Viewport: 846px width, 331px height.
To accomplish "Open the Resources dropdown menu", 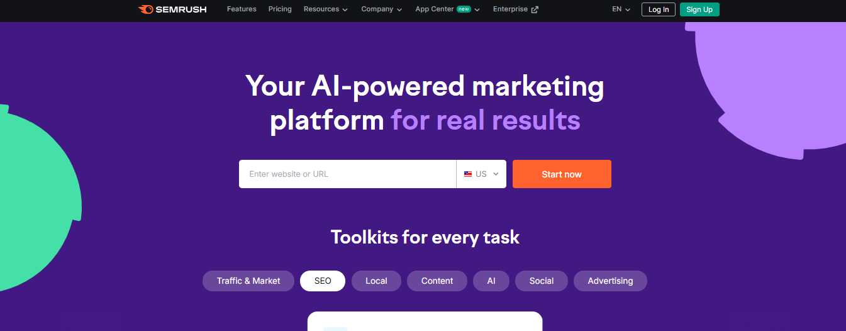I will [x=325, y=9].
